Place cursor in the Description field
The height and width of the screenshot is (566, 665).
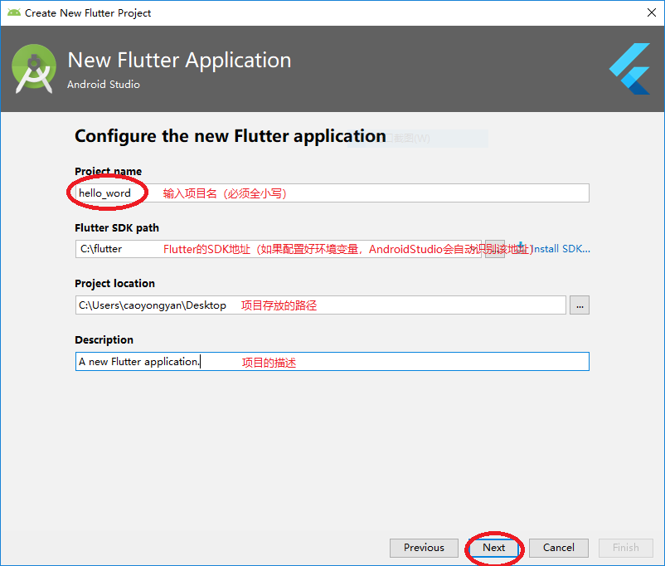point(332,361)
